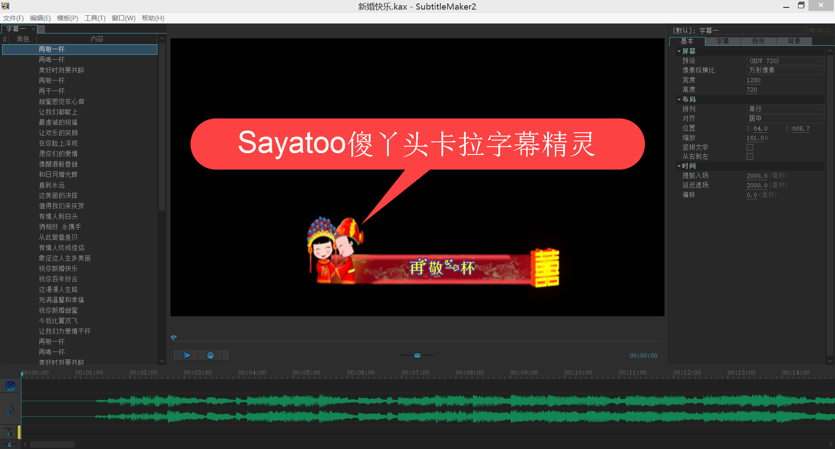Open the 排列 单行 dropdown

(785, 109)
